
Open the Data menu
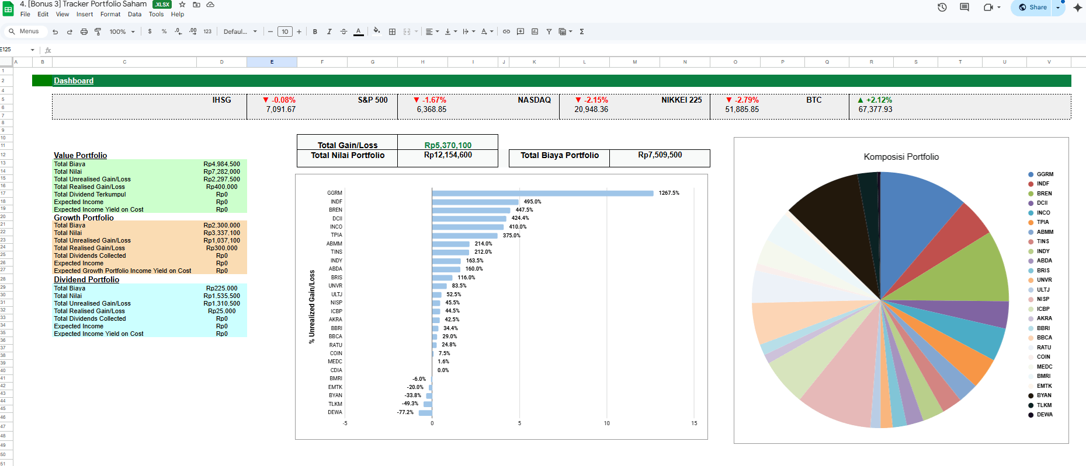click(x=135, y=15)
